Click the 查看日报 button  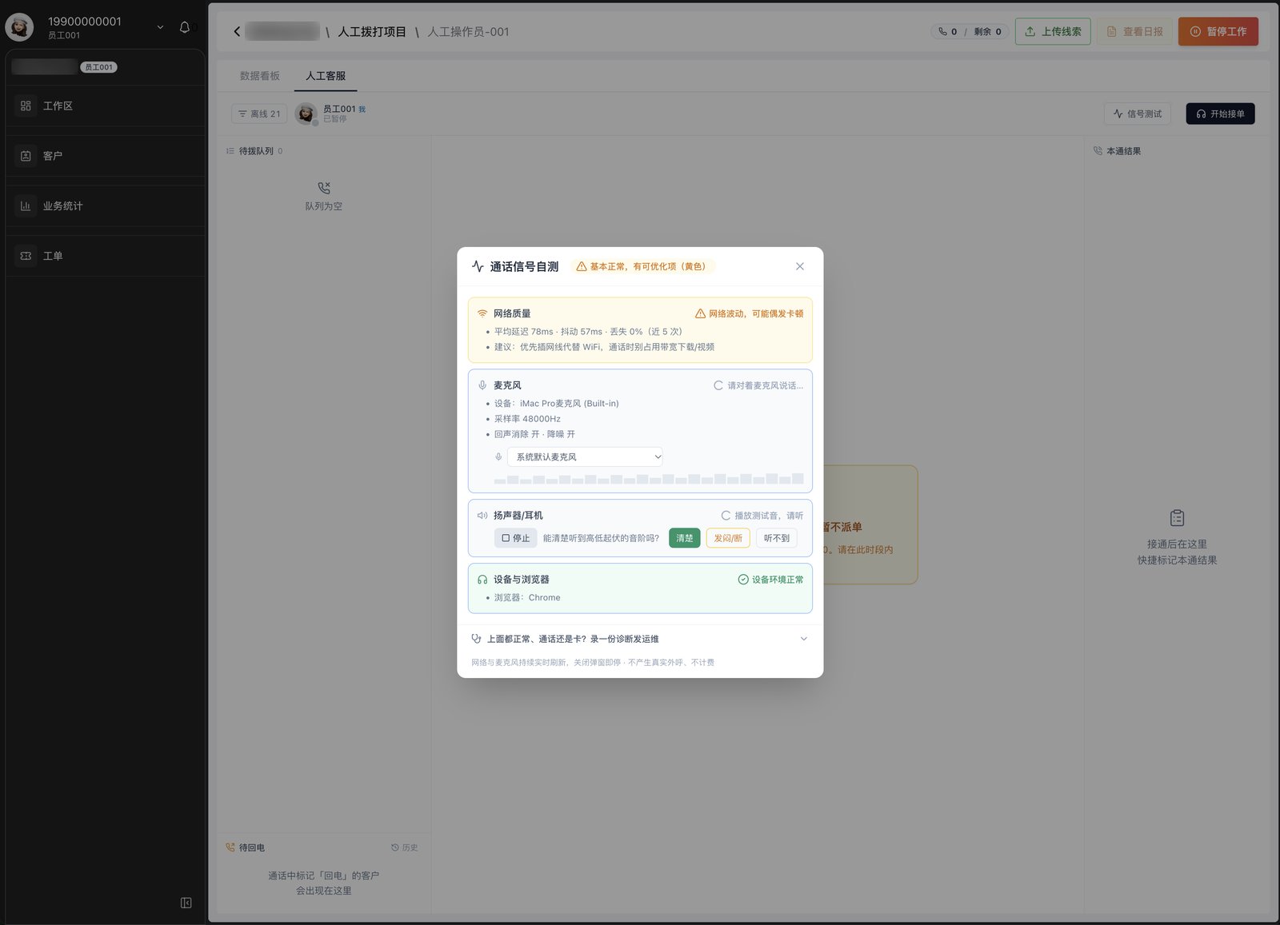coord(1134,31)
